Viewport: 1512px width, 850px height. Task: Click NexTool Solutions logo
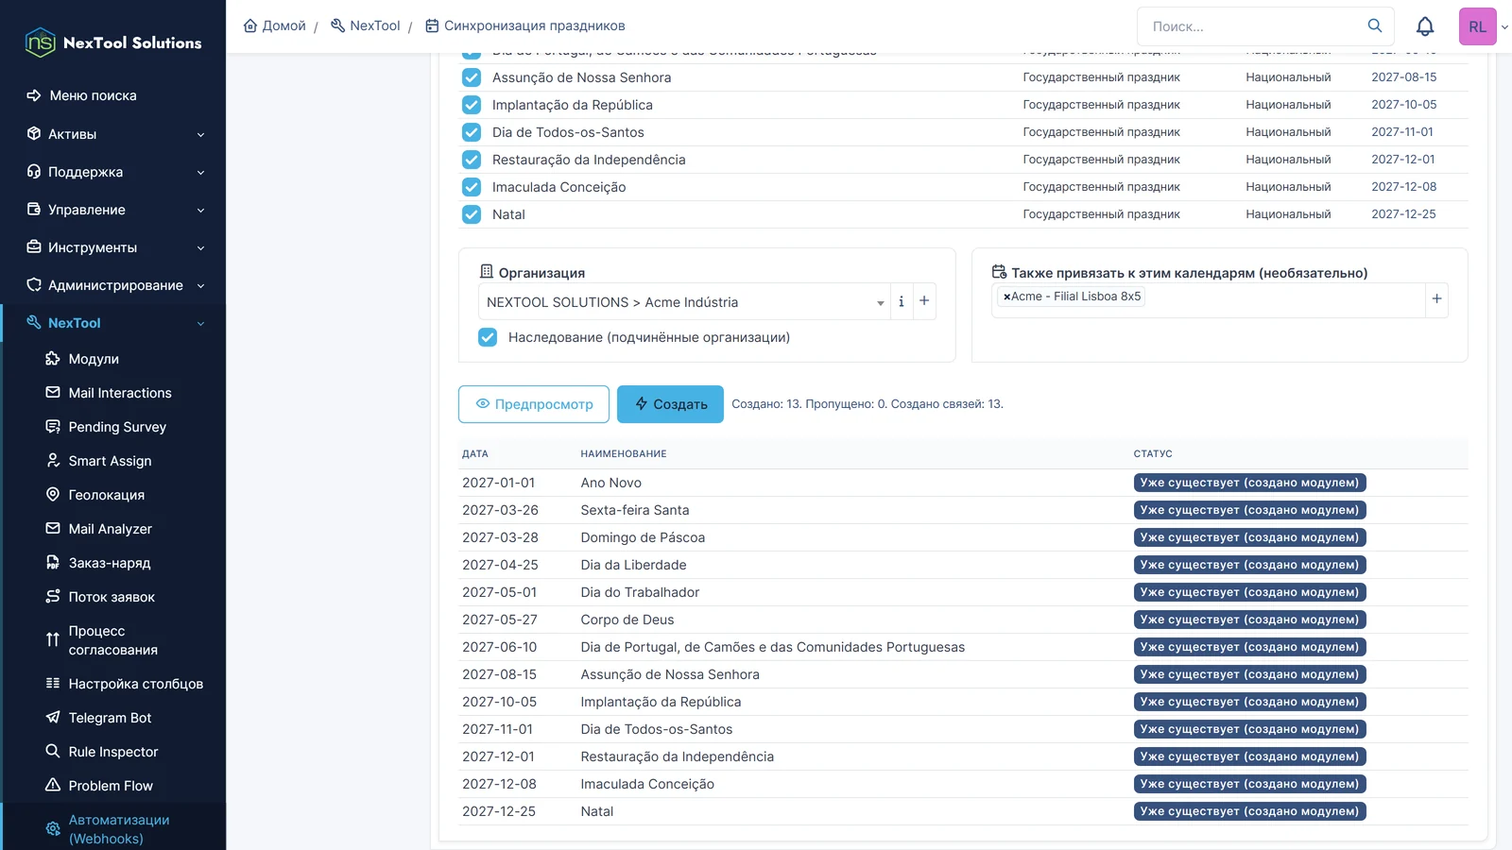pos(113,42)
